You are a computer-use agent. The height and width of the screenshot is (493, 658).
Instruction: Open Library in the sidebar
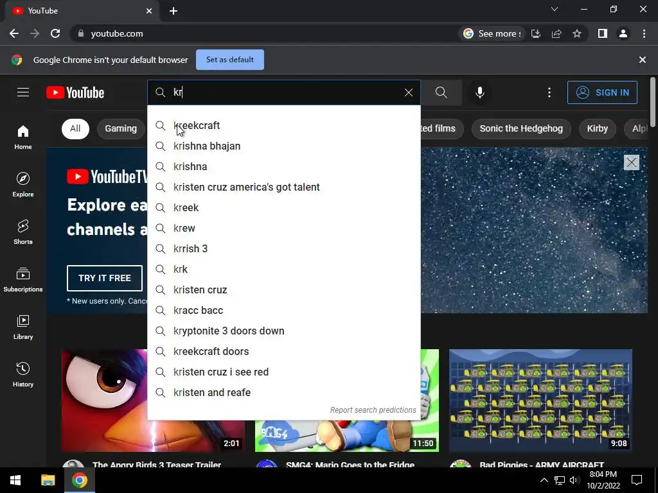tap(23, 327)
